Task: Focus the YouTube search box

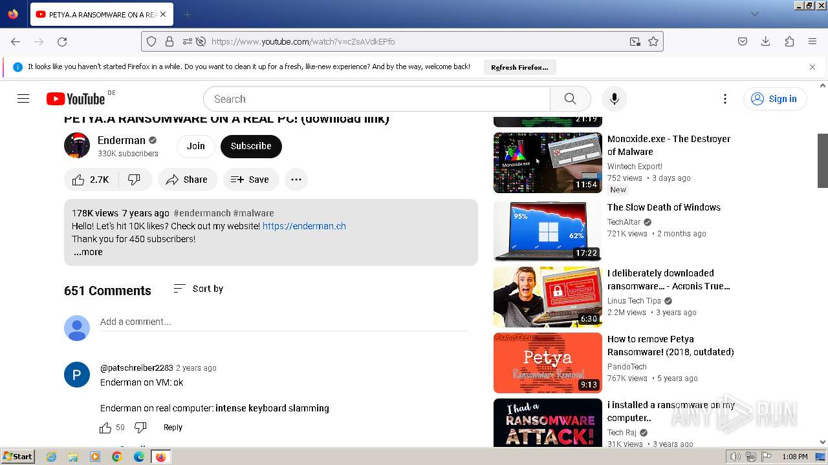Action: tap(376, 99)
